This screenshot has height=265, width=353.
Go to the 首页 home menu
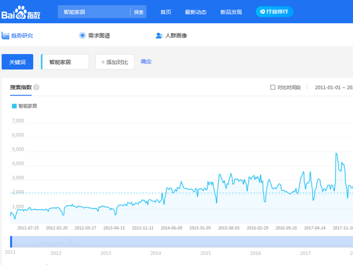coord(166,12)
